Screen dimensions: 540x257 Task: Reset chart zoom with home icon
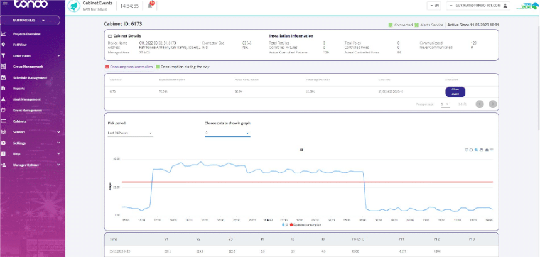(x=487, y=150)
